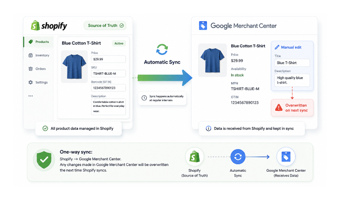Click the red warning triangle icon
This screenshot has width=340, height=200.
[x=279, y=107]
